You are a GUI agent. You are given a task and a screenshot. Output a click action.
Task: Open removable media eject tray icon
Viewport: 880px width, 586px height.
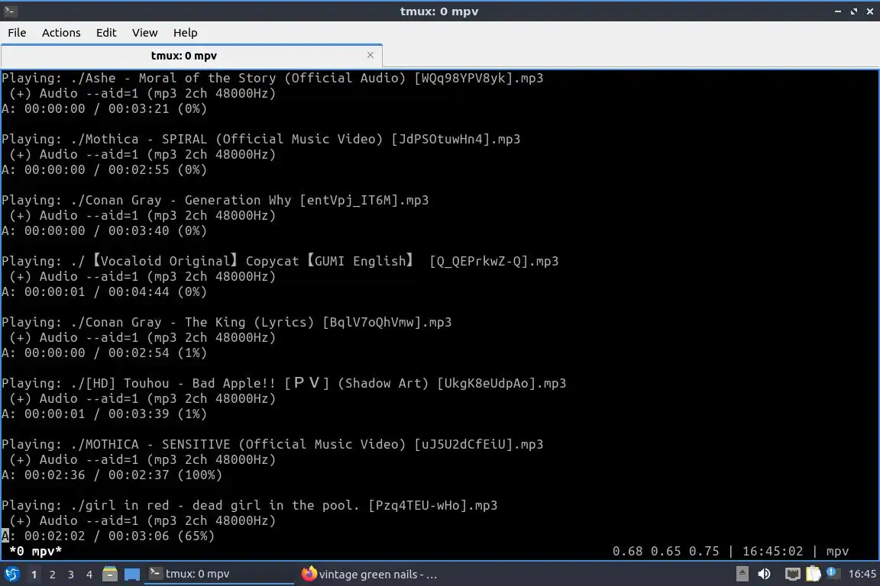742,574
